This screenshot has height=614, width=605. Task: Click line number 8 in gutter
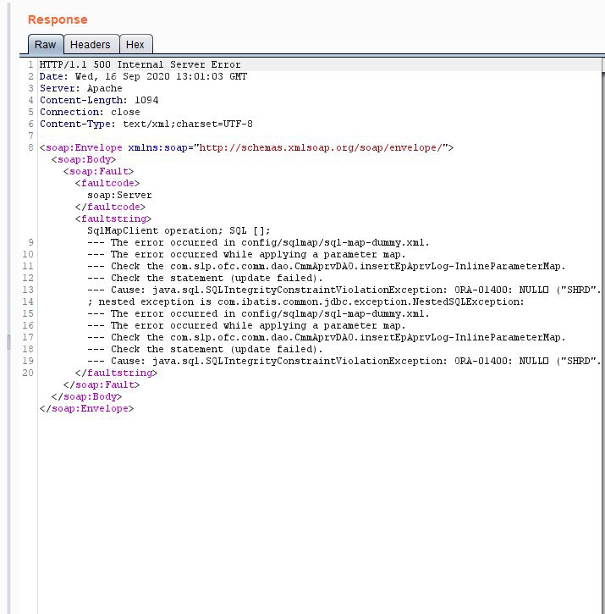point(31,147)
